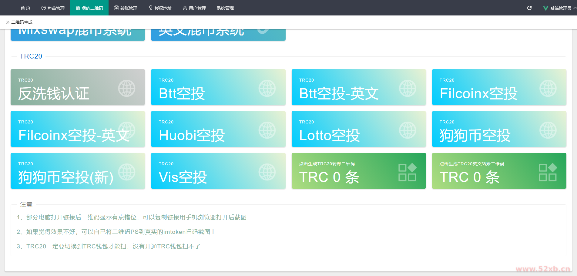The height and width of the screenshot is (276, 577).
Task: Open 用户管理 menu item
Action: pos(194,8)
